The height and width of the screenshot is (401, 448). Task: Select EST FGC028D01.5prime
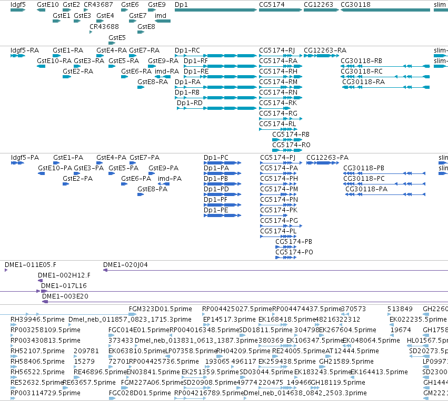pos(140,393)
